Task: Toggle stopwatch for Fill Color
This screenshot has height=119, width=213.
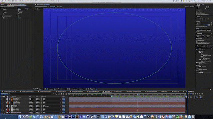Action: [x=4, y=12]
